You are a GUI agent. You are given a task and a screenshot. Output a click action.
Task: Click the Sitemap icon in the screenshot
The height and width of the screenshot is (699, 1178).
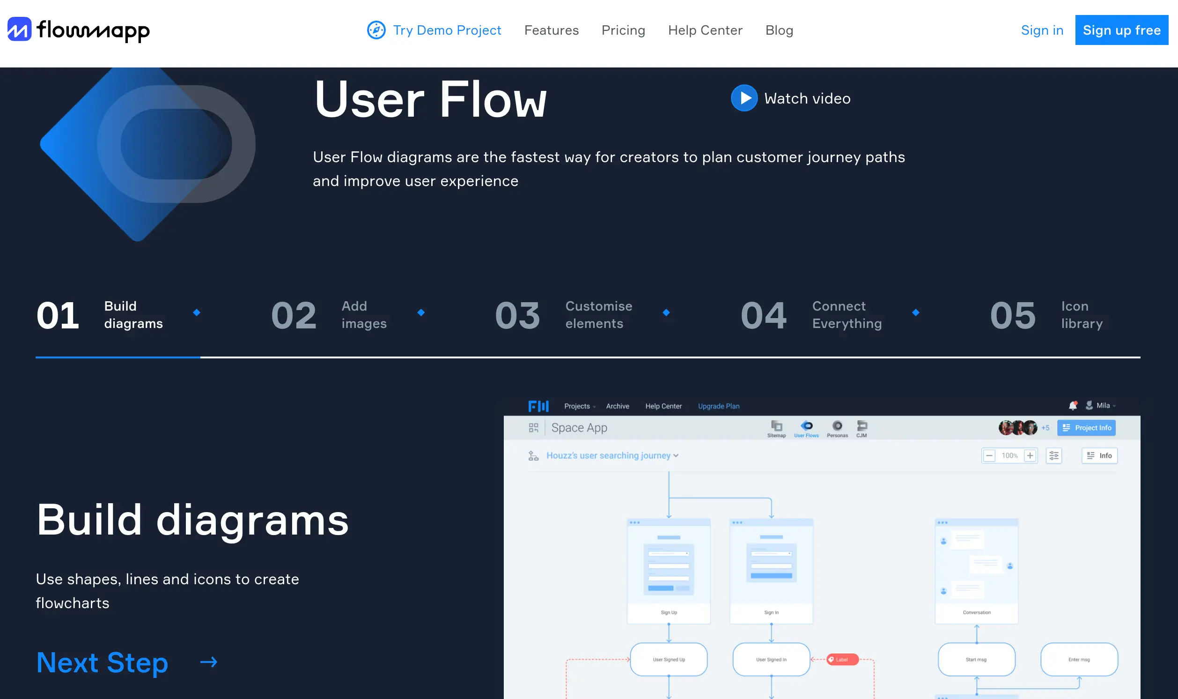click(776, 427)
